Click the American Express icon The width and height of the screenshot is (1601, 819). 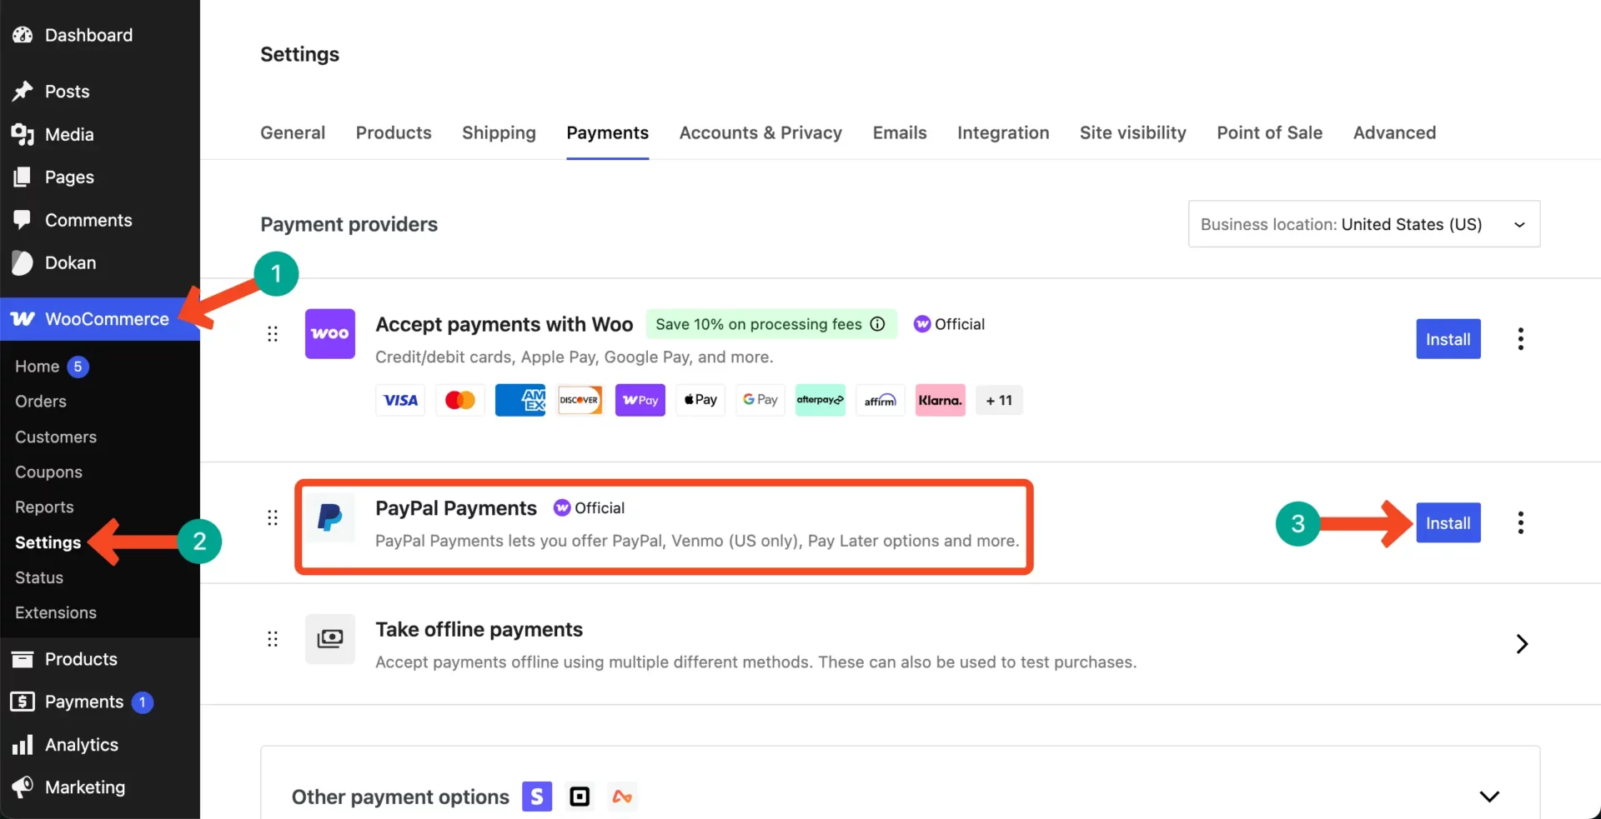pos(520,400)
